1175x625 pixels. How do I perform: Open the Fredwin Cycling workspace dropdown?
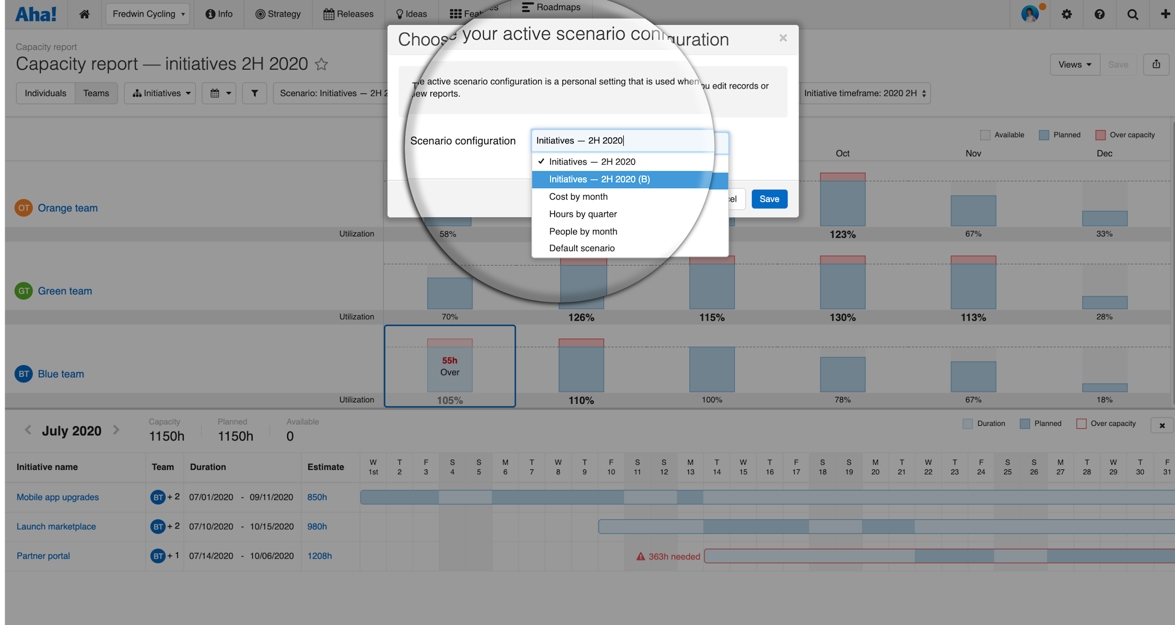(x=147, y=14)
